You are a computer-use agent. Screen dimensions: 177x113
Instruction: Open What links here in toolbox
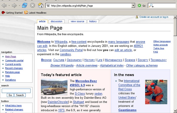pos(13,106)
